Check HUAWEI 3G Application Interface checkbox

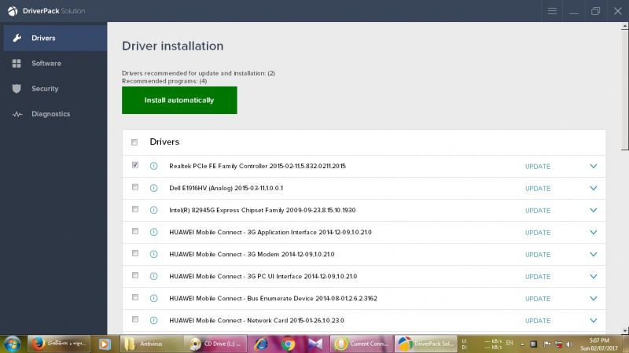[x=135, y=231]
